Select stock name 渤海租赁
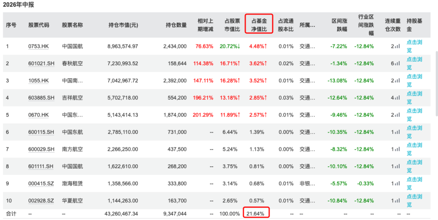The width and height of the screenshot is (438, 220). [73, 184]
